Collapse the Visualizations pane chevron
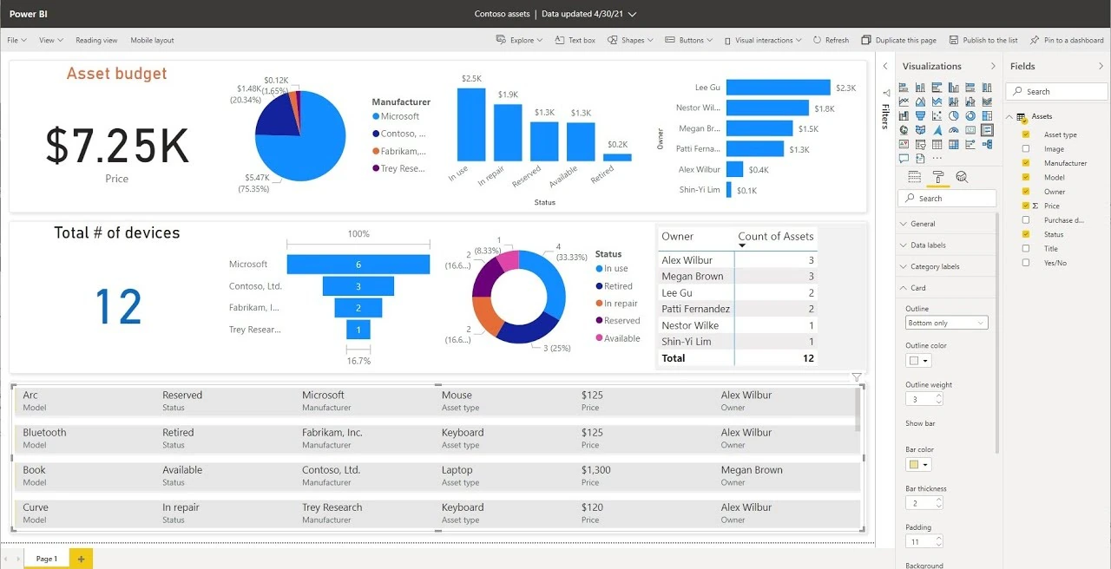Image resolution: width=1111 pixels, height=569 pixels. pos(993,66)
